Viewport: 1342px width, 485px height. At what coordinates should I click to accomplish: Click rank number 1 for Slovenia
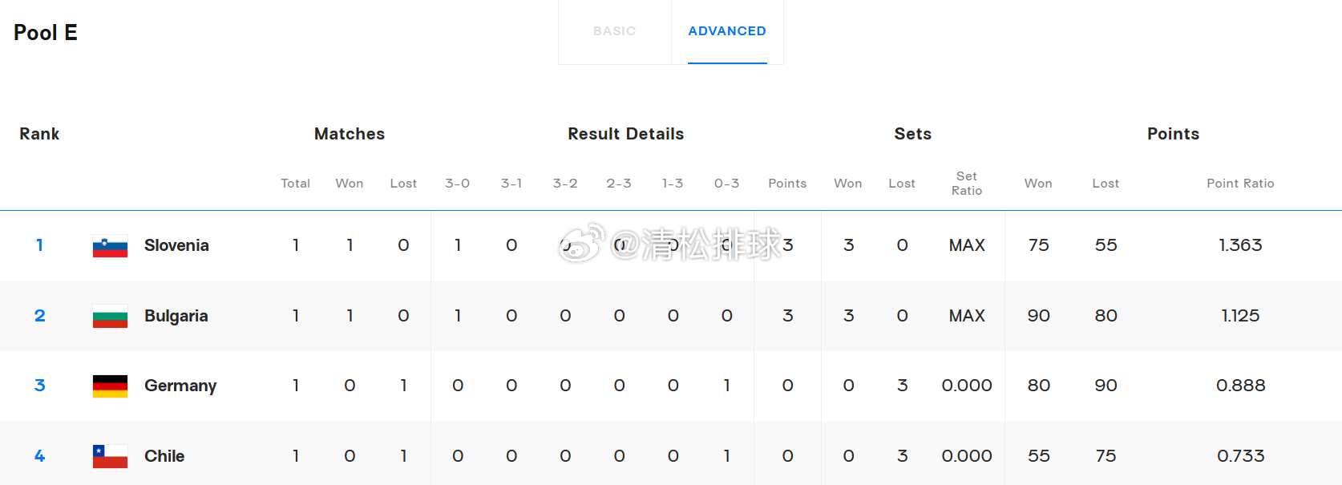click(39, 245)
